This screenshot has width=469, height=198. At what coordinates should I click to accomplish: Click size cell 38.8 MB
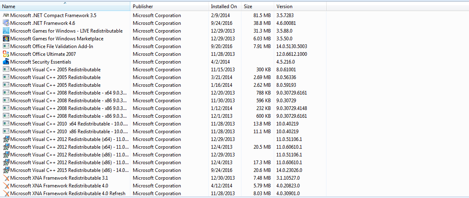pos(262,23)
